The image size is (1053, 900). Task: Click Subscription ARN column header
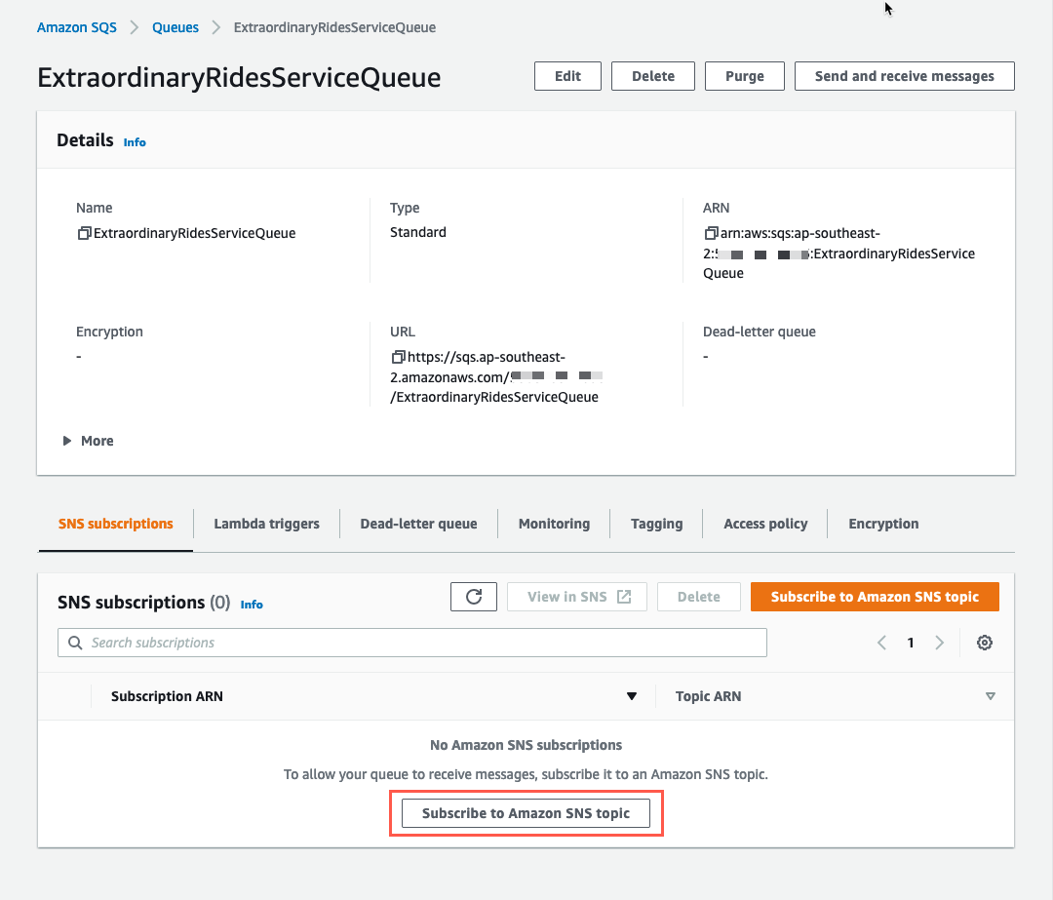tap(167, 696)
